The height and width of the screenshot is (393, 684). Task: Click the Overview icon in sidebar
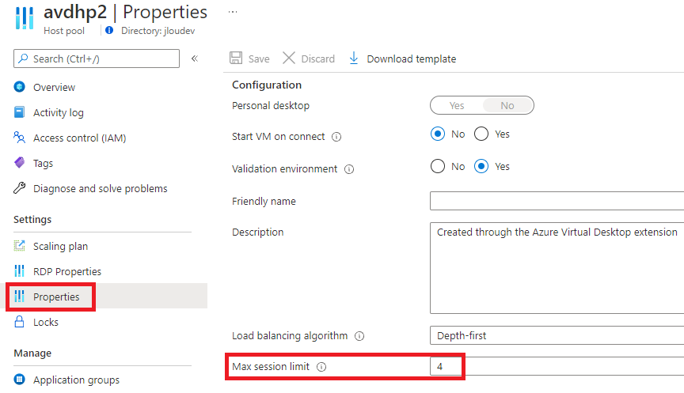coord(19,87)
